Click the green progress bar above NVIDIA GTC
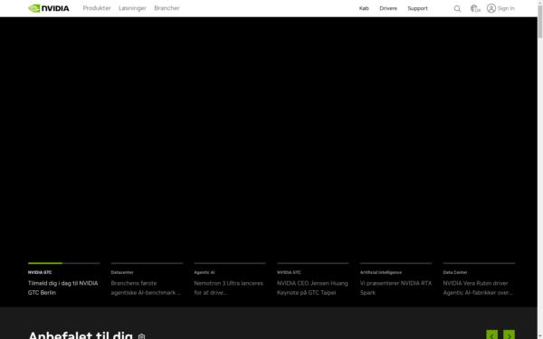 (x=45, y=263)
